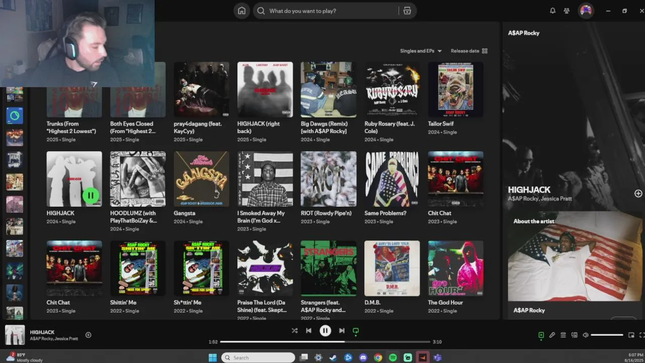The height and width of the screenshot is (363, 645).
Task: Open the Praise The Lord cover art
Action: tap(265, 268)
